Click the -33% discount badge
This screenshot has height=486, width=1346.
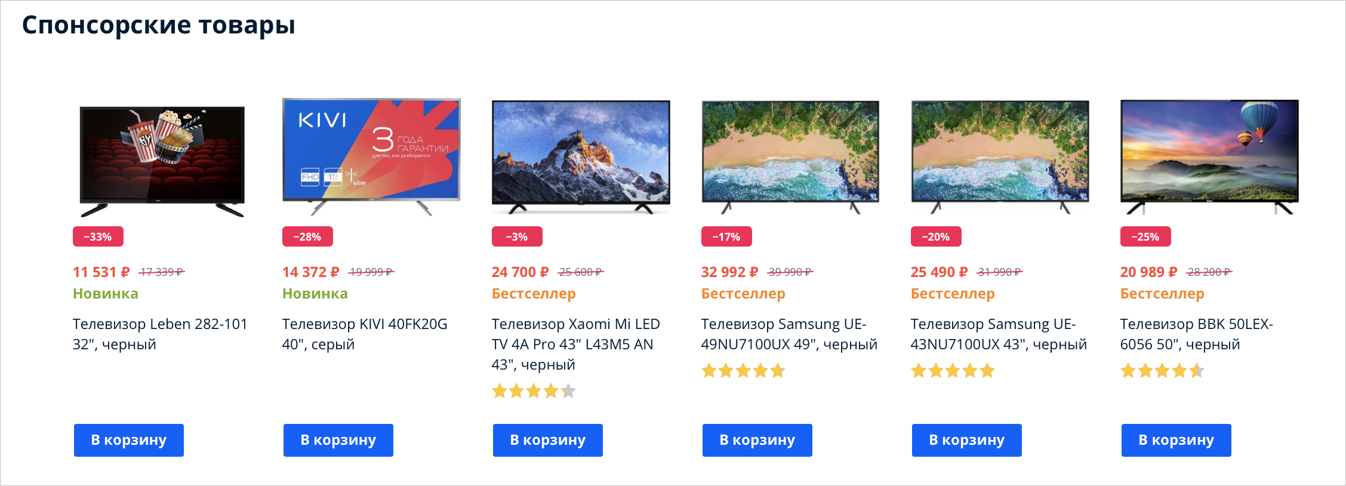pyautogui.click(x=98, y=236)
